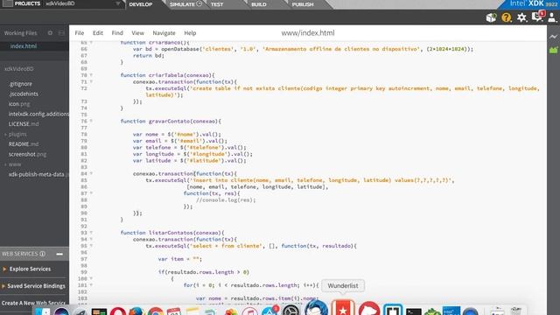
Task: Open Brackets editor from the Dock
Action: point(393,309)
